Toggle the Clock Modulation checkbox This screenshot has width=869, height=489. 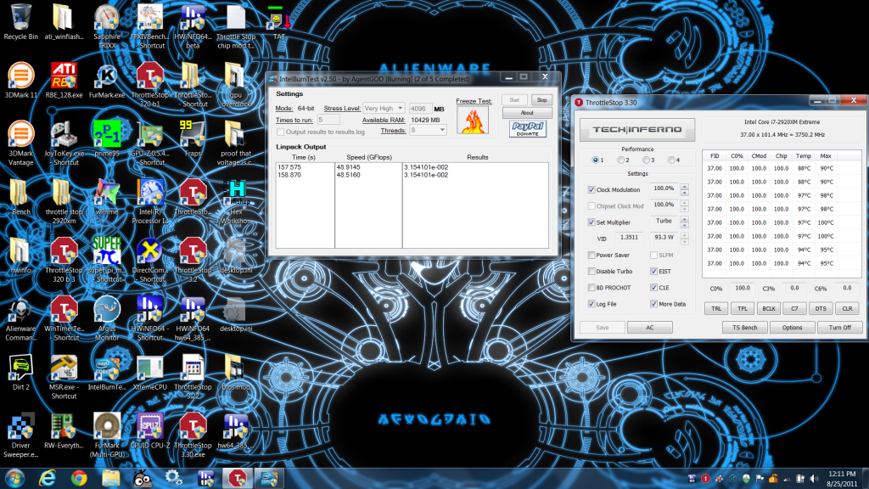coord(591,189)
